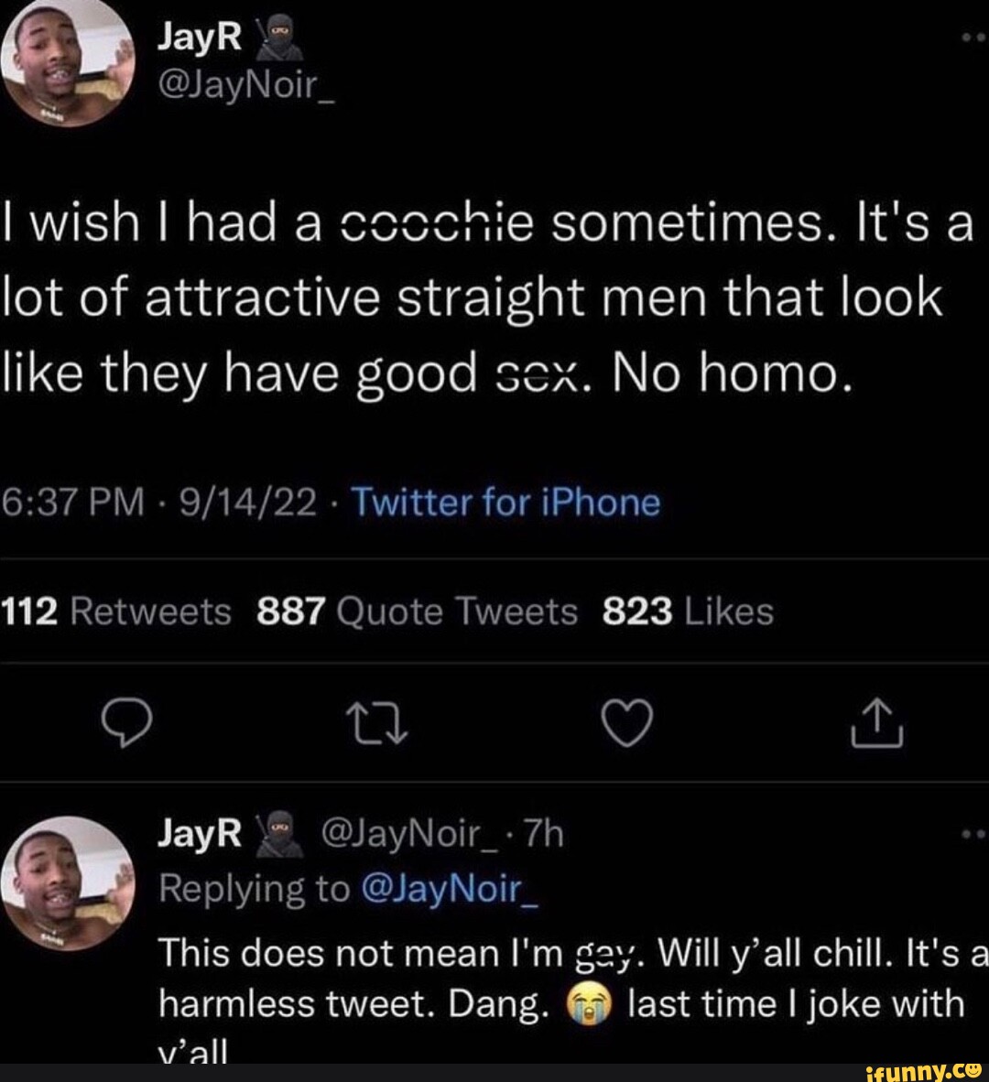Open the more options menu on the main tweet
Image resolution: width=989 pixels, height=1082 pixels.
tap(973, 35)
